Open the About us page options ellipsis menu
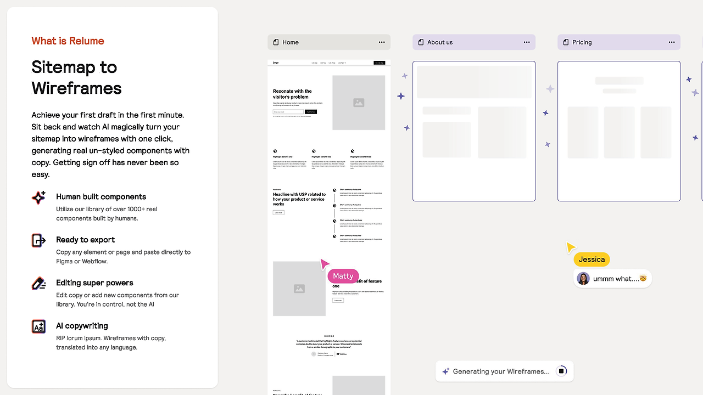 (x=527, y=42)
